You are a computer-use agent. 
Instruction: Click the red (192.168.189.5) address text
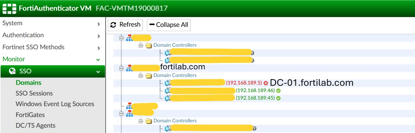click(244, 83)
